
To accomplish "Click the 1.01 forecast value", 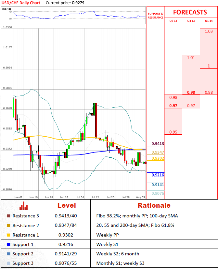I will point(191,58).
